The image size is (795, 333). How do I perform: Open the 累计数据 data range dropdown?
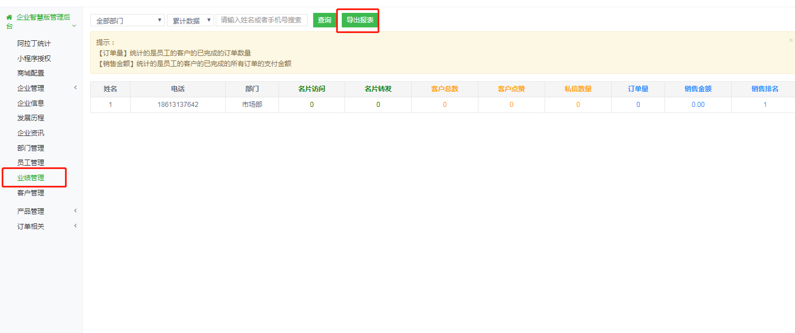click(190, 21)
